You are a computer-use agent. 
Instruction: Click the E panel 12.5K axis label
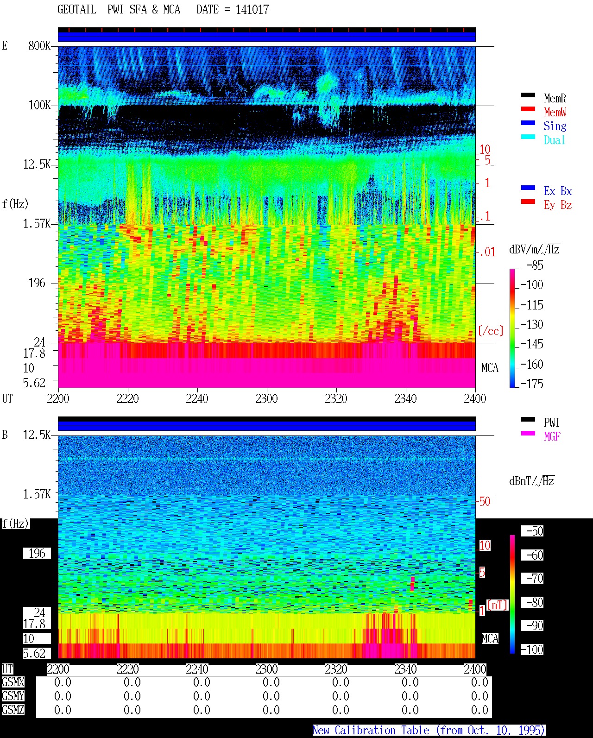click(37, 164)
